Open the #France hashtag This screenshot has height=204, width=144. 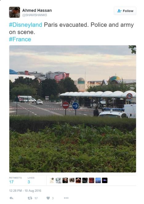(20, 39)
